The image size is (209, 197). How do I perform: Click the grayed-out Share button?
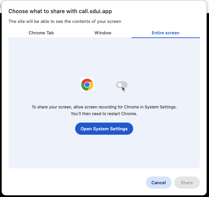point(187,183)
